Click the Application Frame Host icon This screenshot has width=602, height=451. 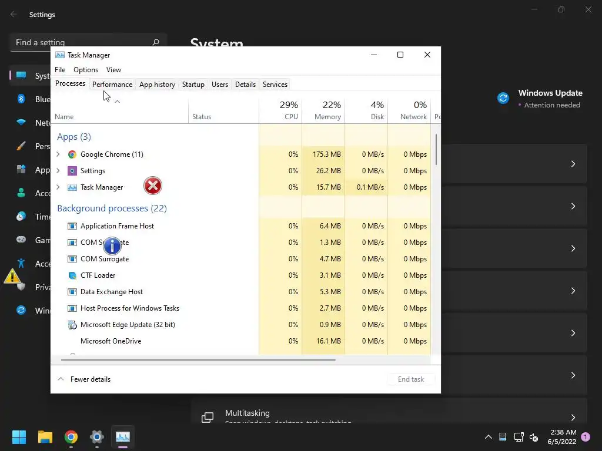(x=72, y=226)
